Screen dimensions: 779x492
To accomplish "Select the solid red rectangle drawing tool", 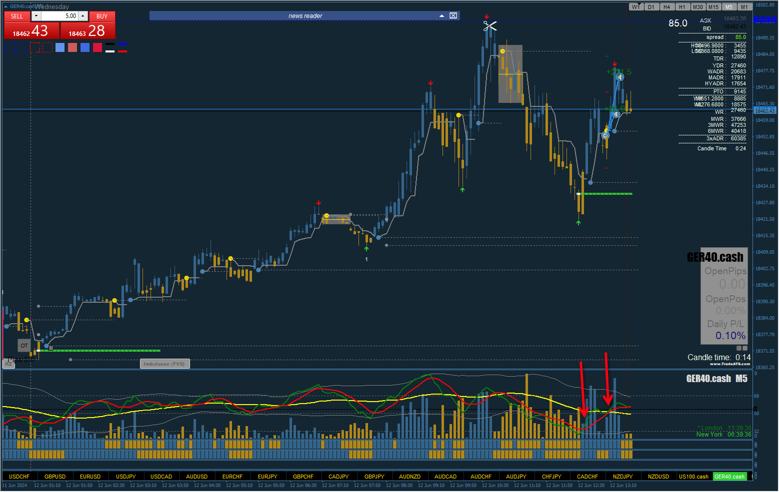I will tap(35, 47).
